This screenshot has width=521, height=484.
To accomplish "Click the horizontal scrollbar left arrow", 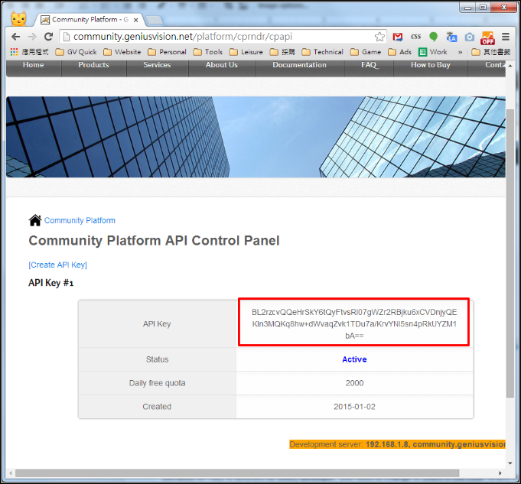I will pyautogui.click(x=11, y=473).
